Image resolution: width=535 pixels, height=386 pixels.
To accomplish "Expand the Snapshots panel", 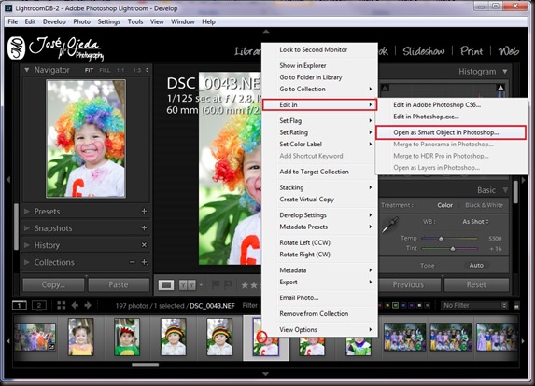I will pyautogui.click(x=27, y=227).
